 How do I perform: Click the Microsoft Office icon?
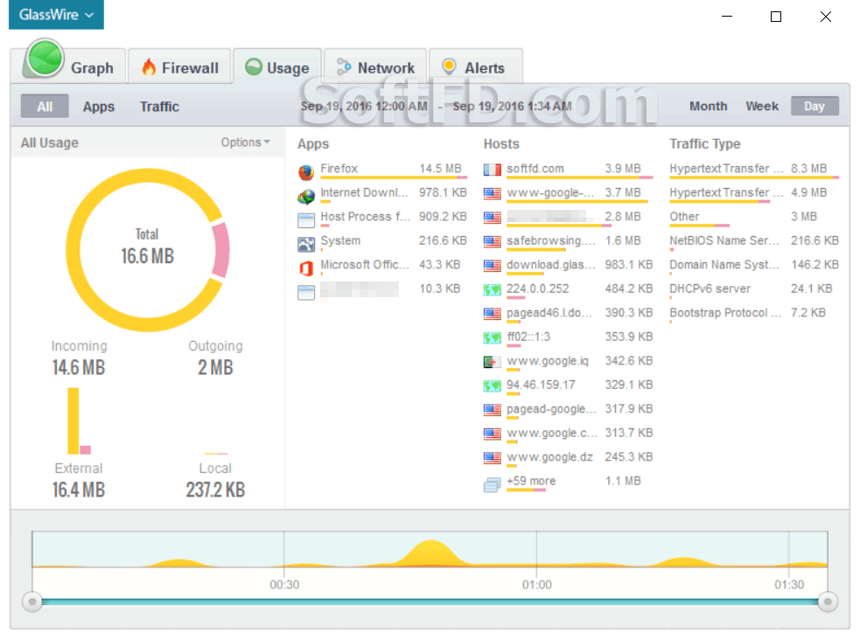coord(306,268)
